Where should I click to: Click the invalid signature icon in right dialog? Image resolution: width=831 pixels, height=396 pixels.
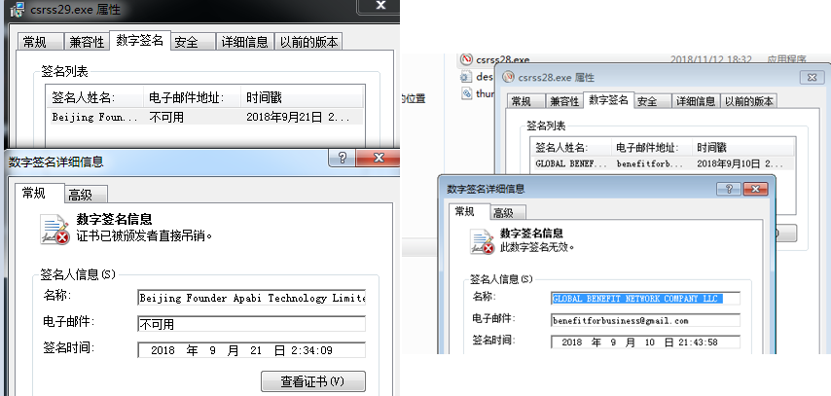point(482,242)
